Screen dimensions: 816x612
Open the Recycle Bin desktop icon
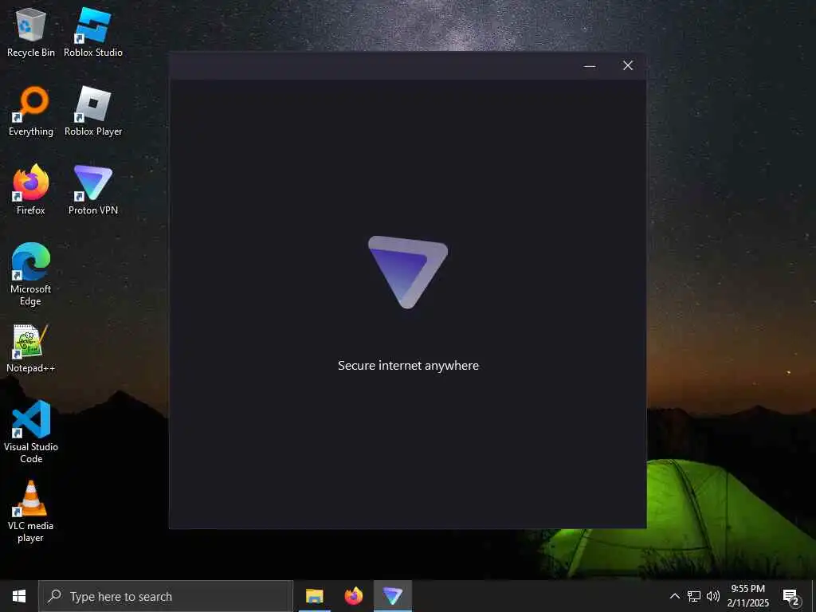pos(31,32)
